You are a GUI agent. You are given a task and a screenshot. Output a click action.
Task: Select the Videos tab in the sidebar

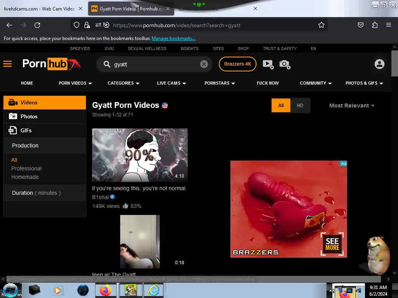click(x=45, y=102)
